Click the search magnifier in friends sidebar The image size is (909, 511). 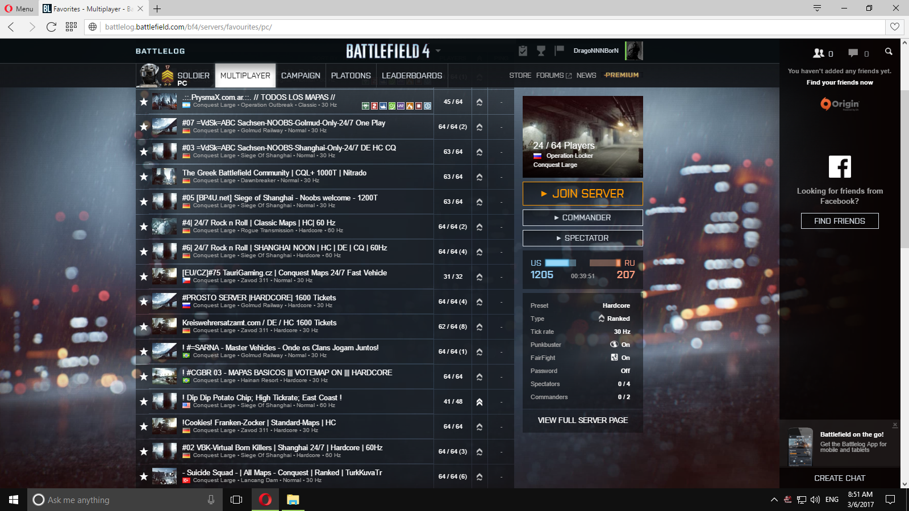pyautogui.click(x=889, y=52)
